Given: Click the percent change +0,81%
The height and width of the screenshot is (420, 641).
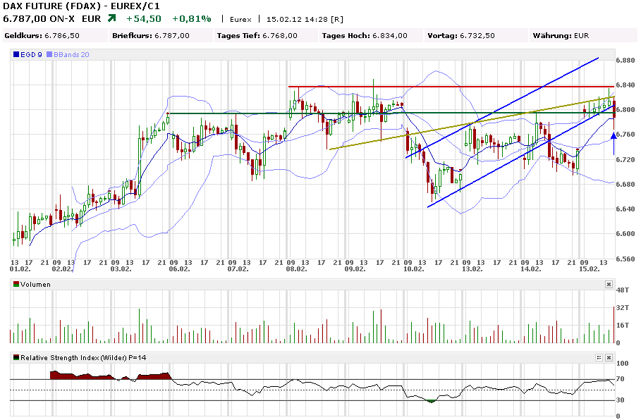Looking at the screenshot, I should tap(191, 19).
